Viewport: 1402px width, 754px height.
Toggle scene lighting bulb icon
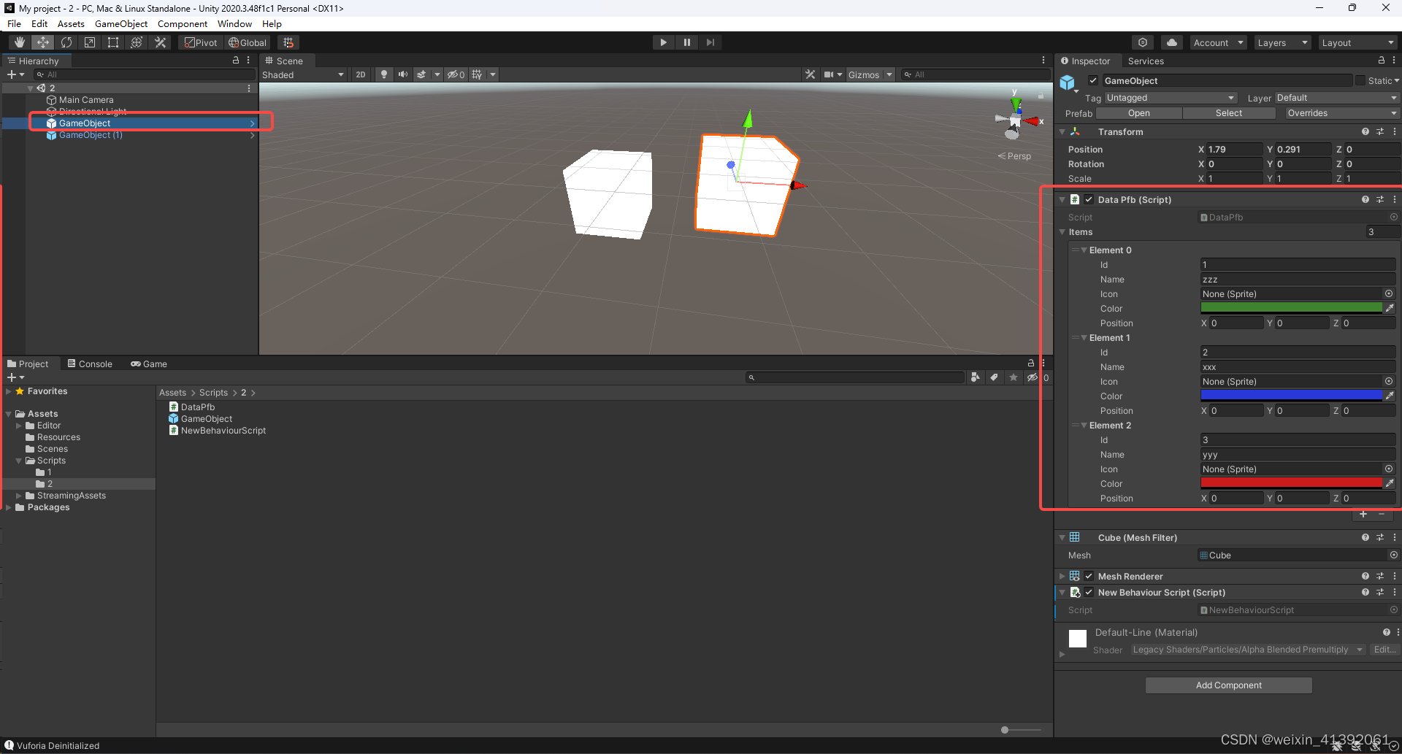(x=384, y=74)
